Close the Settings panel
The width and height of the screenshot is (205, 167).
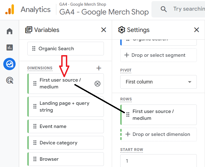click(197, 30)
